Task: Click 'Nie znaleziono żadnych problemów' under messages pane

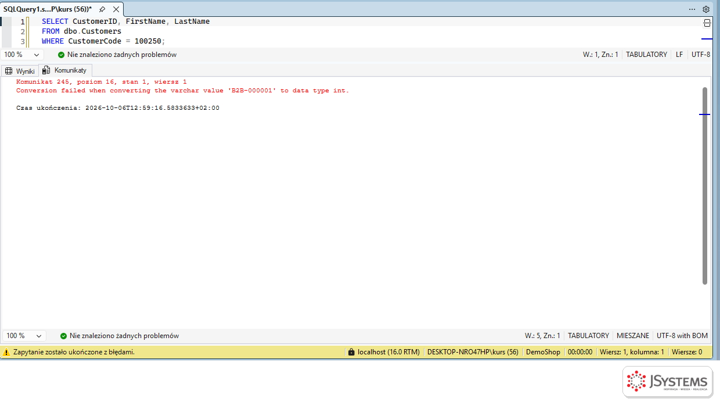Action: coord(124,336)
